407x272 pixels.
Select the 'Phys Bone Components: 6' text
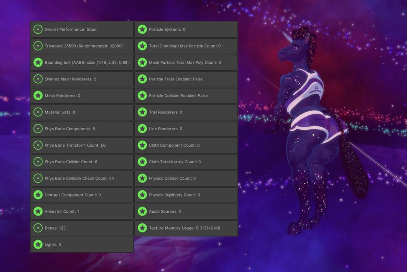[70, 129]
